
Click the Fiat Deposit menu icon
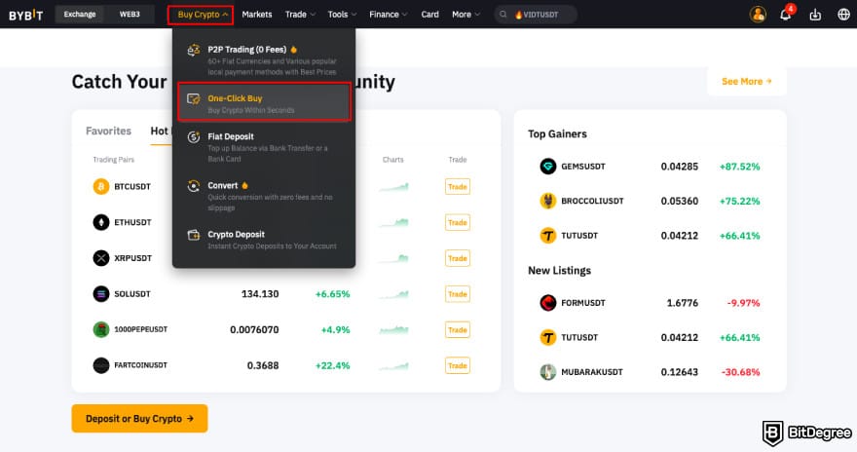tap(194, 137)
